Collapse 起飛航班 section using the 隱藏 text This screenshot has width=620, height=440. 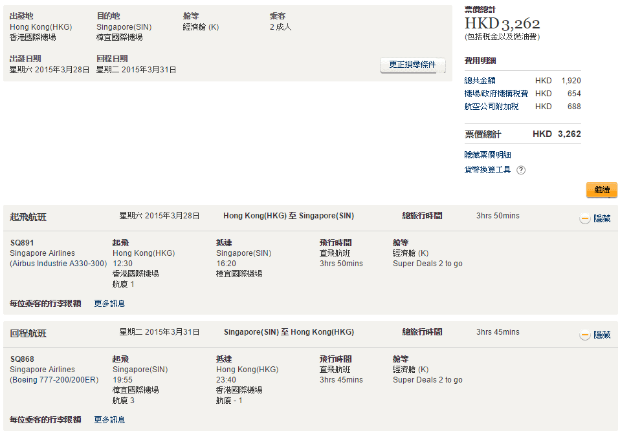(x=602, y=219)
